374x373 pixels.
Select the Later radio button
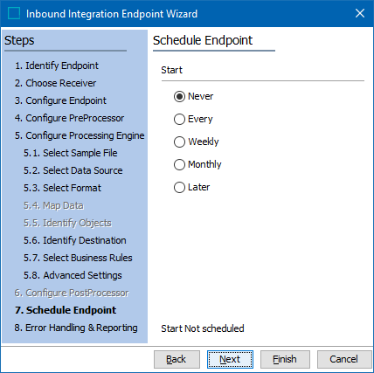point(191,187)
